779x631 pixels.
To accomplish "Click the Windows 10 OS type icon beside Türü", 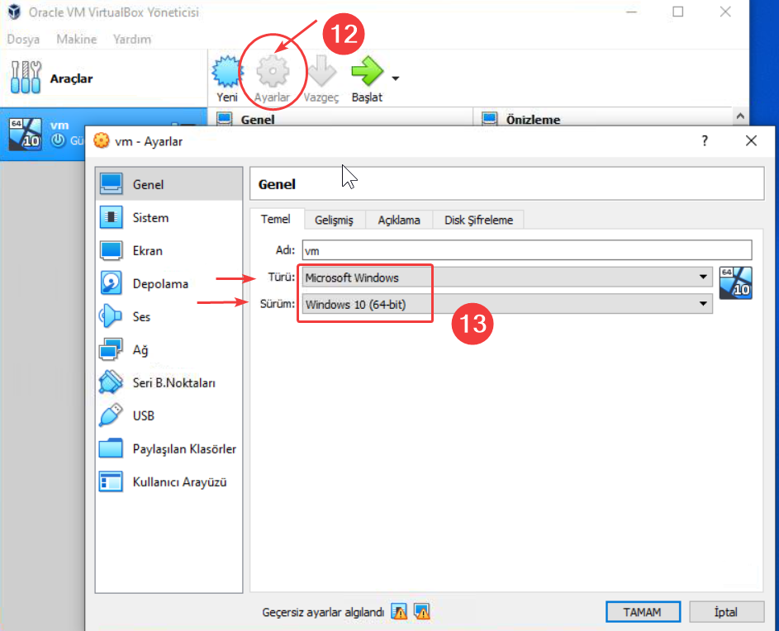I will click(x=736, y=283).
